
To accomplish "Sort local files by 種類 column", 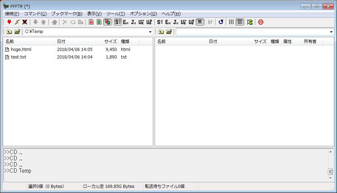I will point(129,41).
